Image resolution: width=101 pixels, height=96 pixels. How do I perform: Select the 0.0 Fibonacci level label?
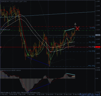[x=92, y=28]
